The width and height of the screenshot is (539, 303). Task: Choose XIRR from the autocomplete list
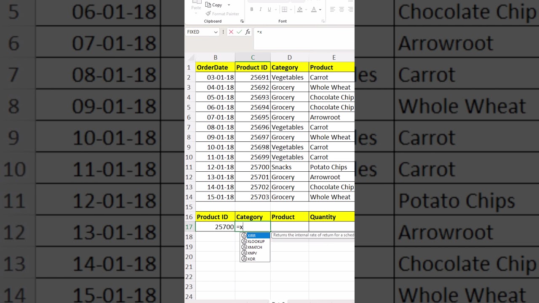pos(255,236)
